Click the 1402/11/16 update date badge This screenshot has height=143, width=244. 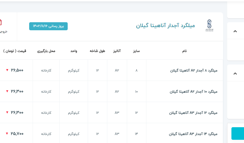[48, 26]
